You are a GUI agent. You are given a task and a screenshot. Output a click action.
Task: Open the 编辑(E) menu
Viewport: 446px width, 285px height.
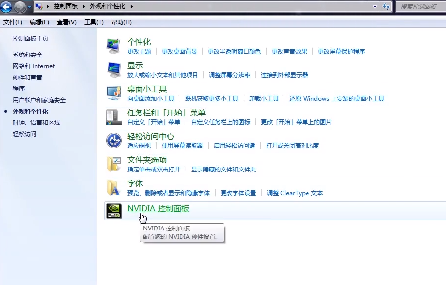[x=39, y=22]
